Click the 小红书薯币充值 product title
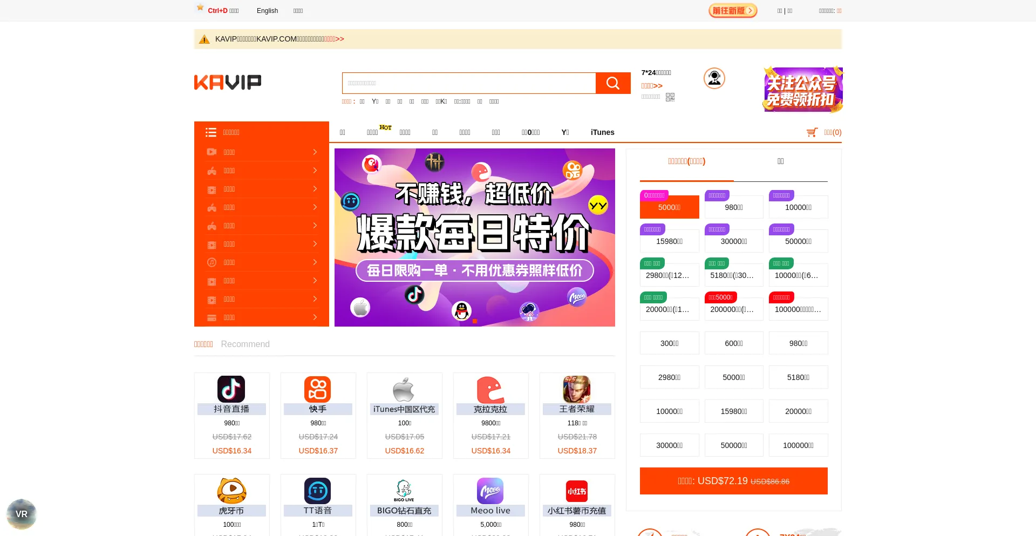The image size is (1036, 536). (577, 511)
